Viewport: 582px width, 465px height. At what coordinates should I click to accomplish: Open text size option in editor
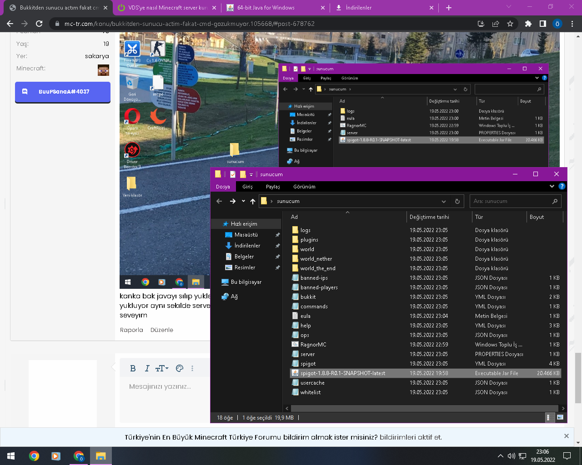click(x=162, y=368)
